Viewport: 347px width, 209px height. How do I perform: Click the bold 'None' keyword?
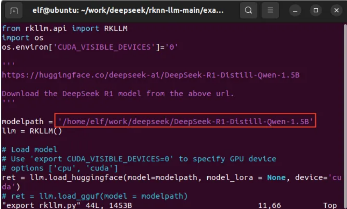pos(276,177)
